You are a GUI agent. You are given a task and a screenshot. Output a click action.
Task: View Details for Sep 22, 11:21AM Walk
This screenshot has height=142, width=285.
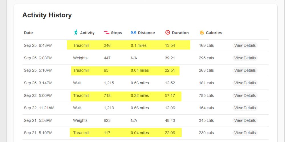pyautogui.click(x=245, y=108)
